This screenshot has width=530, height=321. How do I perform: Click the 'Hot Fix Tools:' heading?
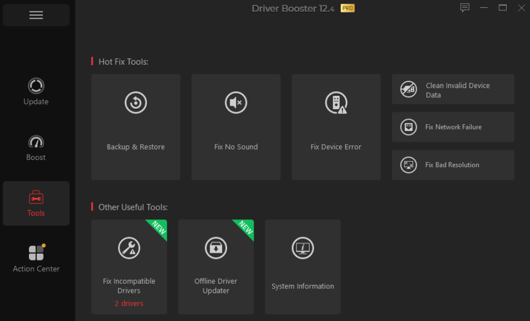(x=123, y=62)
